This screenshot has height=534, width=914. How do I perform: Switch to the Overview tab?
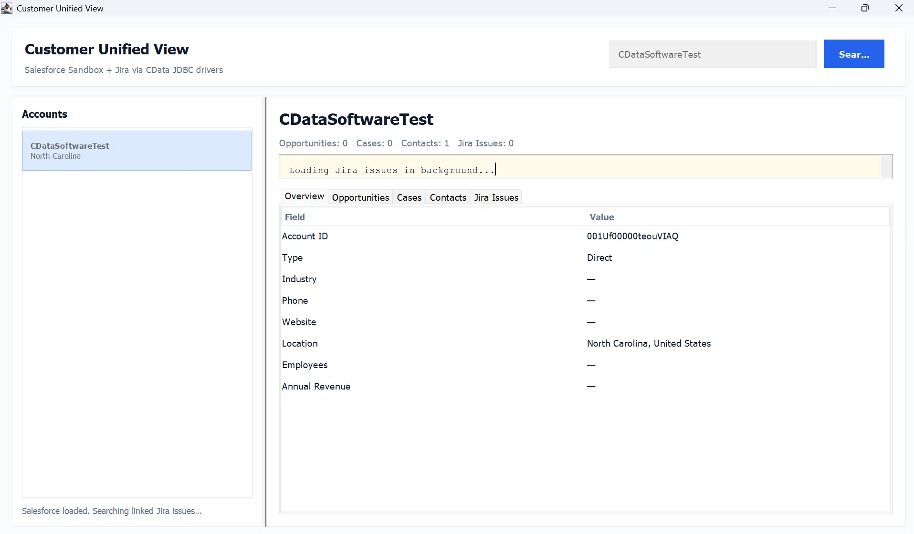304,196
